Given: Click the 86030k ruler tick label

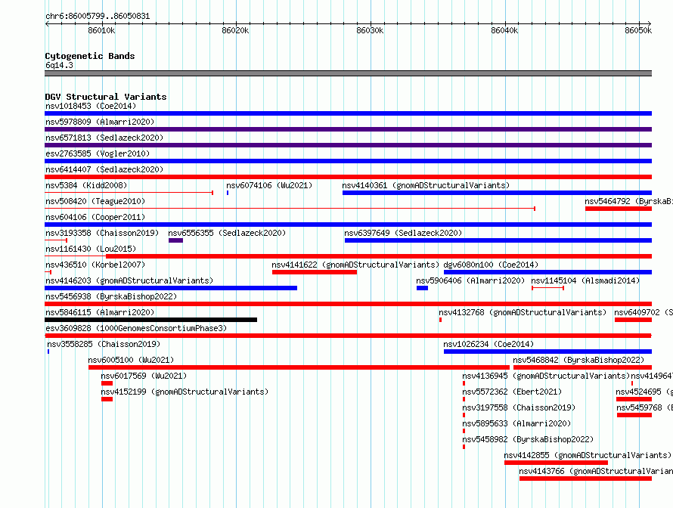Looking at the screenshot, I should click(370, 30).
